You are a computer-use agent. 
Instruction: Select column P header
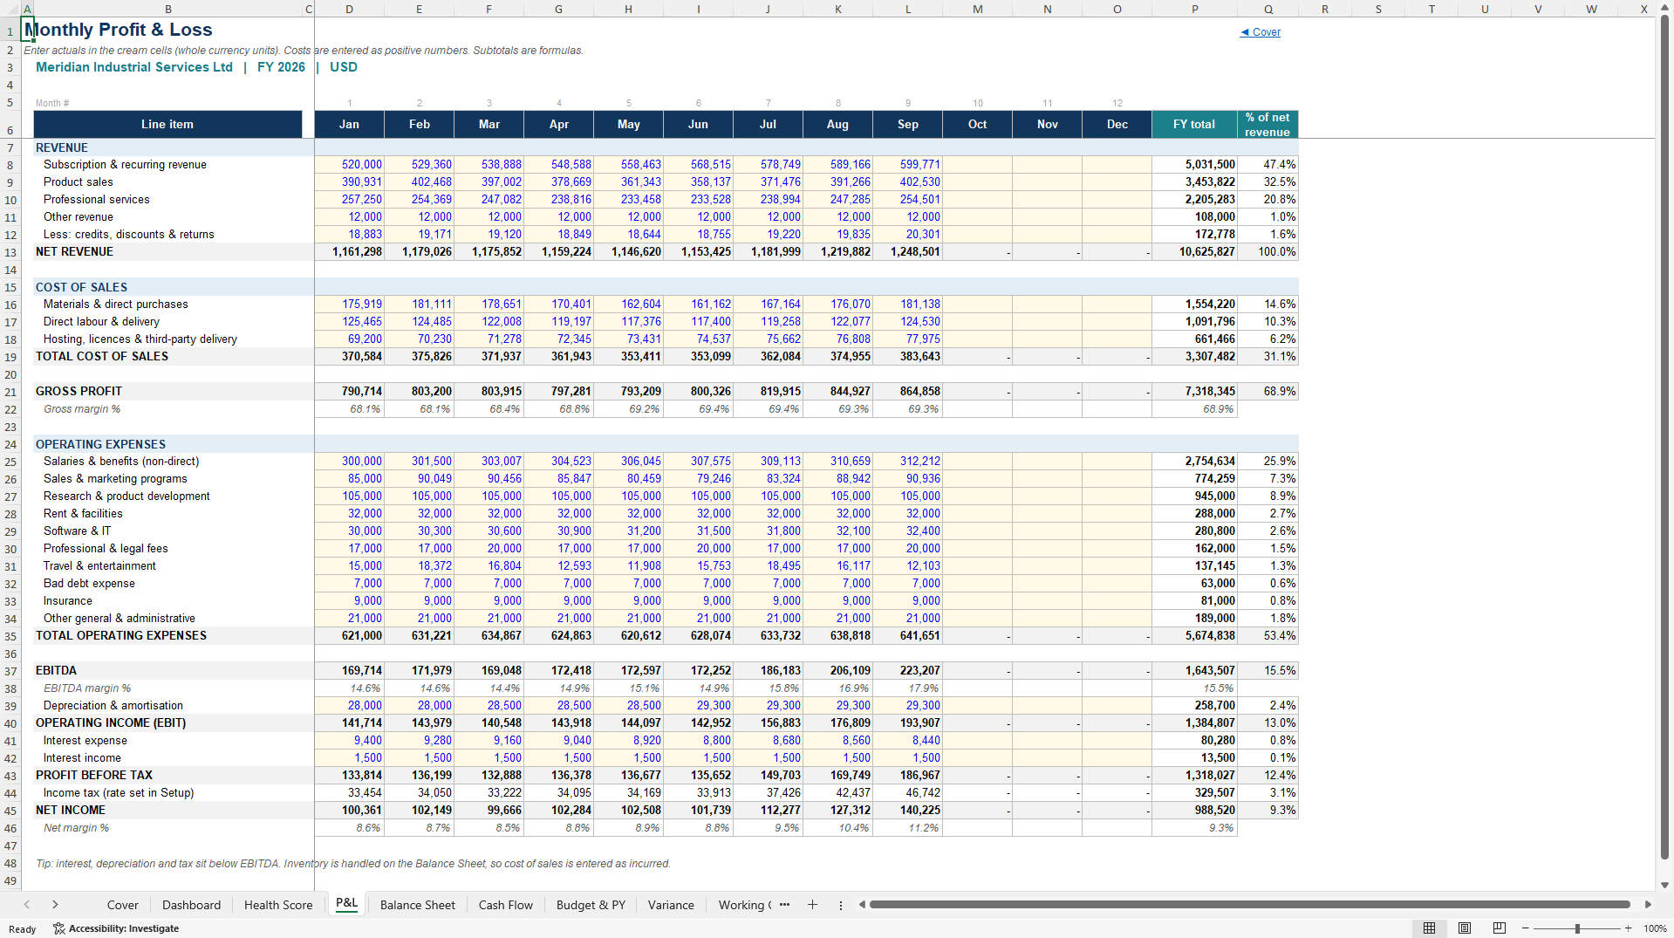[1194, 9]
